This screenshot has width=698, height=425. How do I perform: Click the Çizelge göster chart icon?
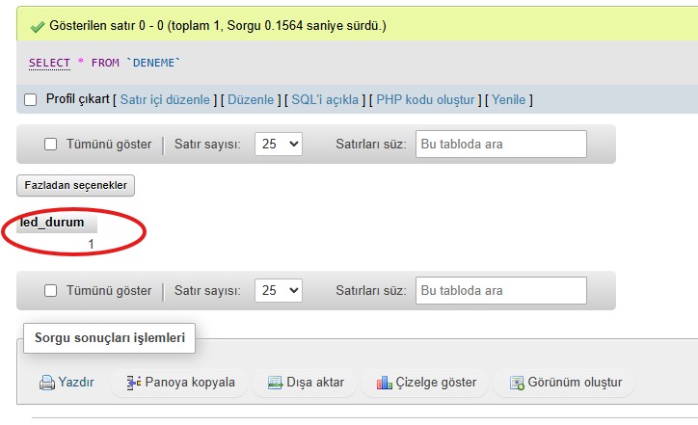pyautogui.click(x=384, y=383)
